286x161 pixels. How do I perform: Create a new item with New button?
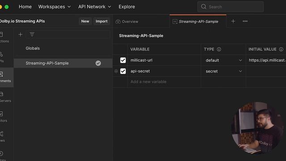pos(85,21)
